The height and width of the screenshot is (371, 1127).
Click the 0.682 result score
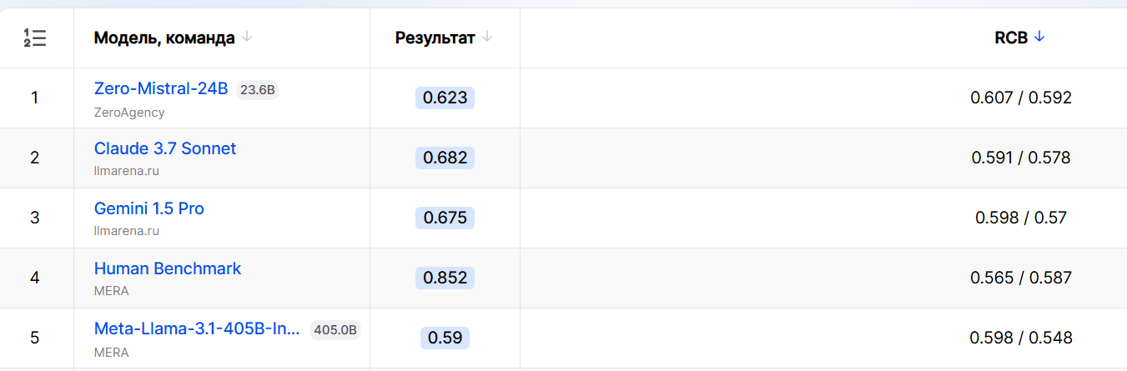pos(445,158)
